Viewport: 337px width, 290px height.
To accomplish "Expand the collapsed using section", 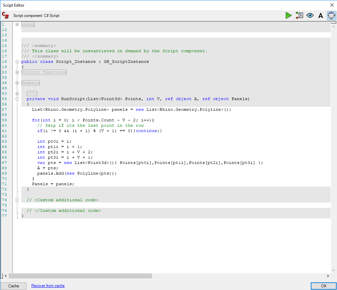I will pyautogui.click(x=17, y=24).
